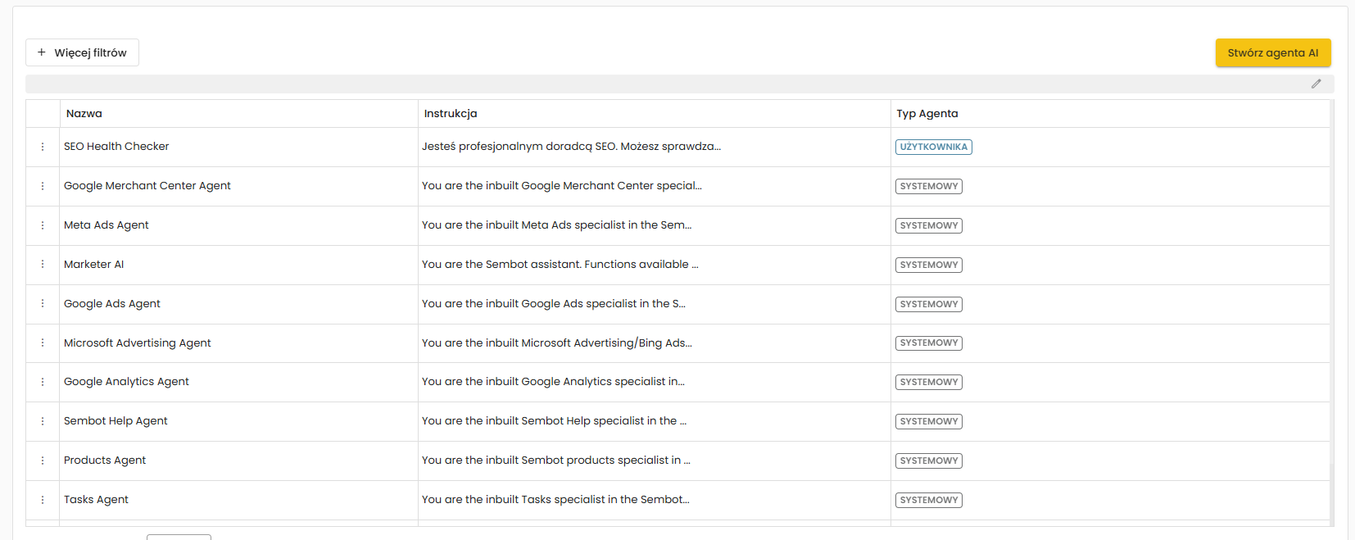The height and width of the screenshot is (540, 1355).
Task: Open row menu for Marketer AI
Action: coord(43,265)
